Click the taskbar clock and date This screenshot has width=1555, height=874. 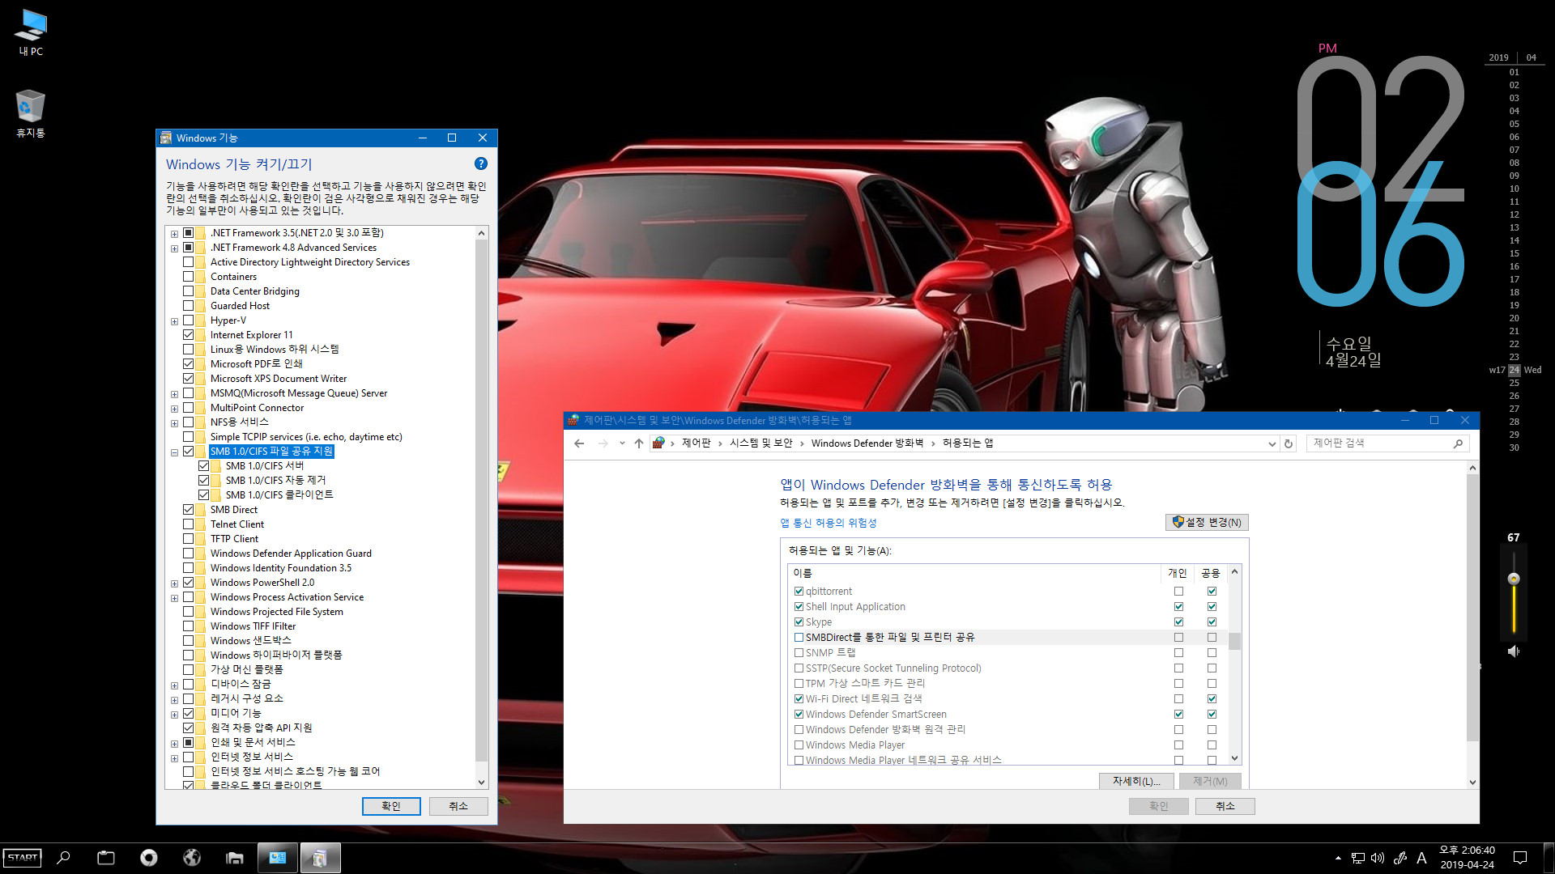coord(1467,858)
